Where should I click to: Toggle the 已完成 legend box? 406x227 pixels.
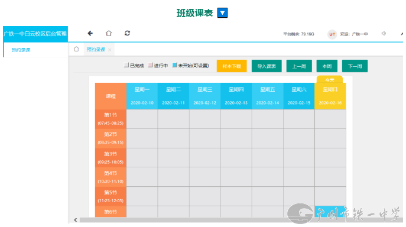click(126, 65)
